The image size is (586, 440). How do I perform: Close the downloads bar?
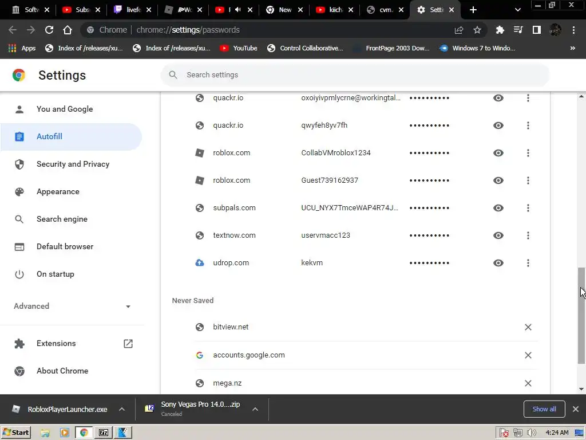pos(576,409)
